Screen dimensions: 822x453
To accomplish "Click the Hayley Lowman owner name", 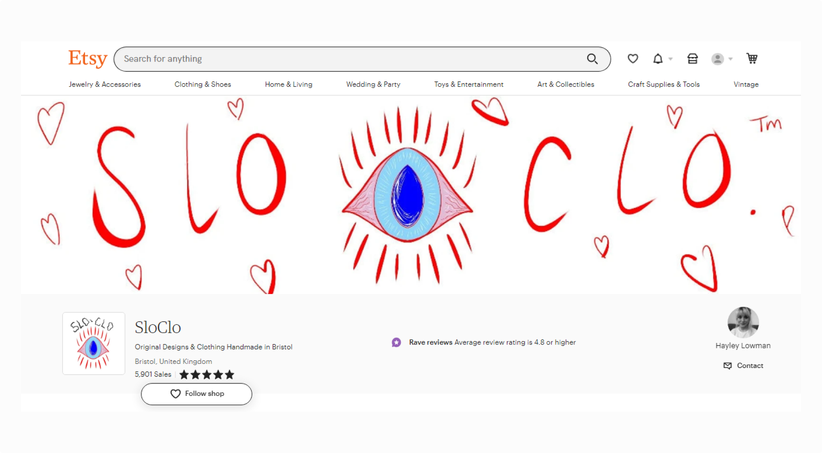I will click(x=743, y=346).
